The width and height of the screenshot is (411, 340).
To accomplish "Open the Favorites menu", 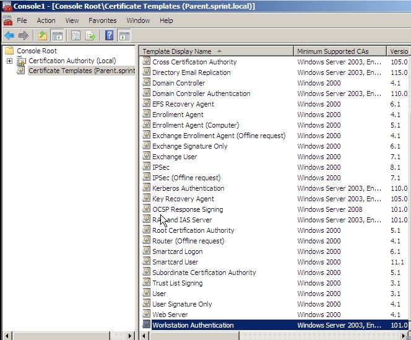I will (103, 20).
